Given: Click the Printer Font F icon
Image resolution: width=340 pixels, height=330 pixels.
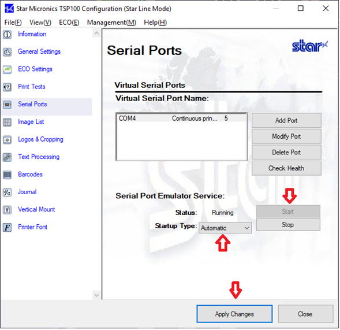Looking at the screenshot, I should point(7,227).
